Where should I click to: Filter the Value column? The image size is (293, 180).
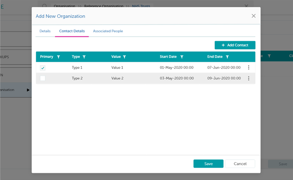(124, 57)
